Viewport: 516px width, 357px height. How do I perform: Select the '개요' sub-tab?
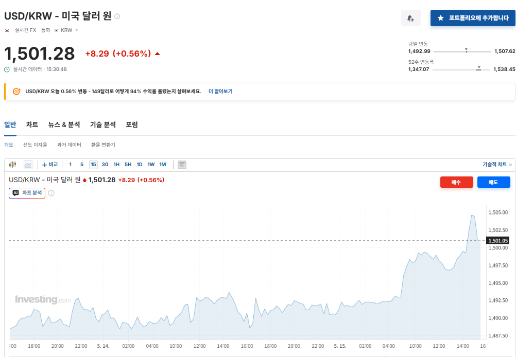coord(9,145)
